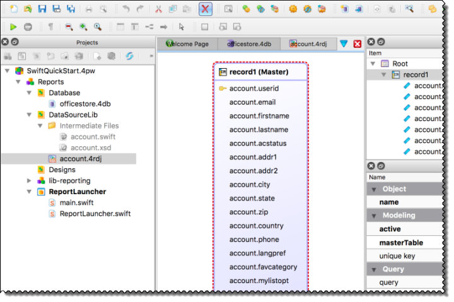Image resolution: width=454 pixels, height=302 pixels.
Task: Expand the lib-reporting node
Action: pyautogui.click(x=29, y=181)
